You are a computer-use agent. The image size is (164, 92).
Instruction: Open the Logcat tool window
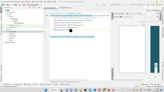coord(48,84)
